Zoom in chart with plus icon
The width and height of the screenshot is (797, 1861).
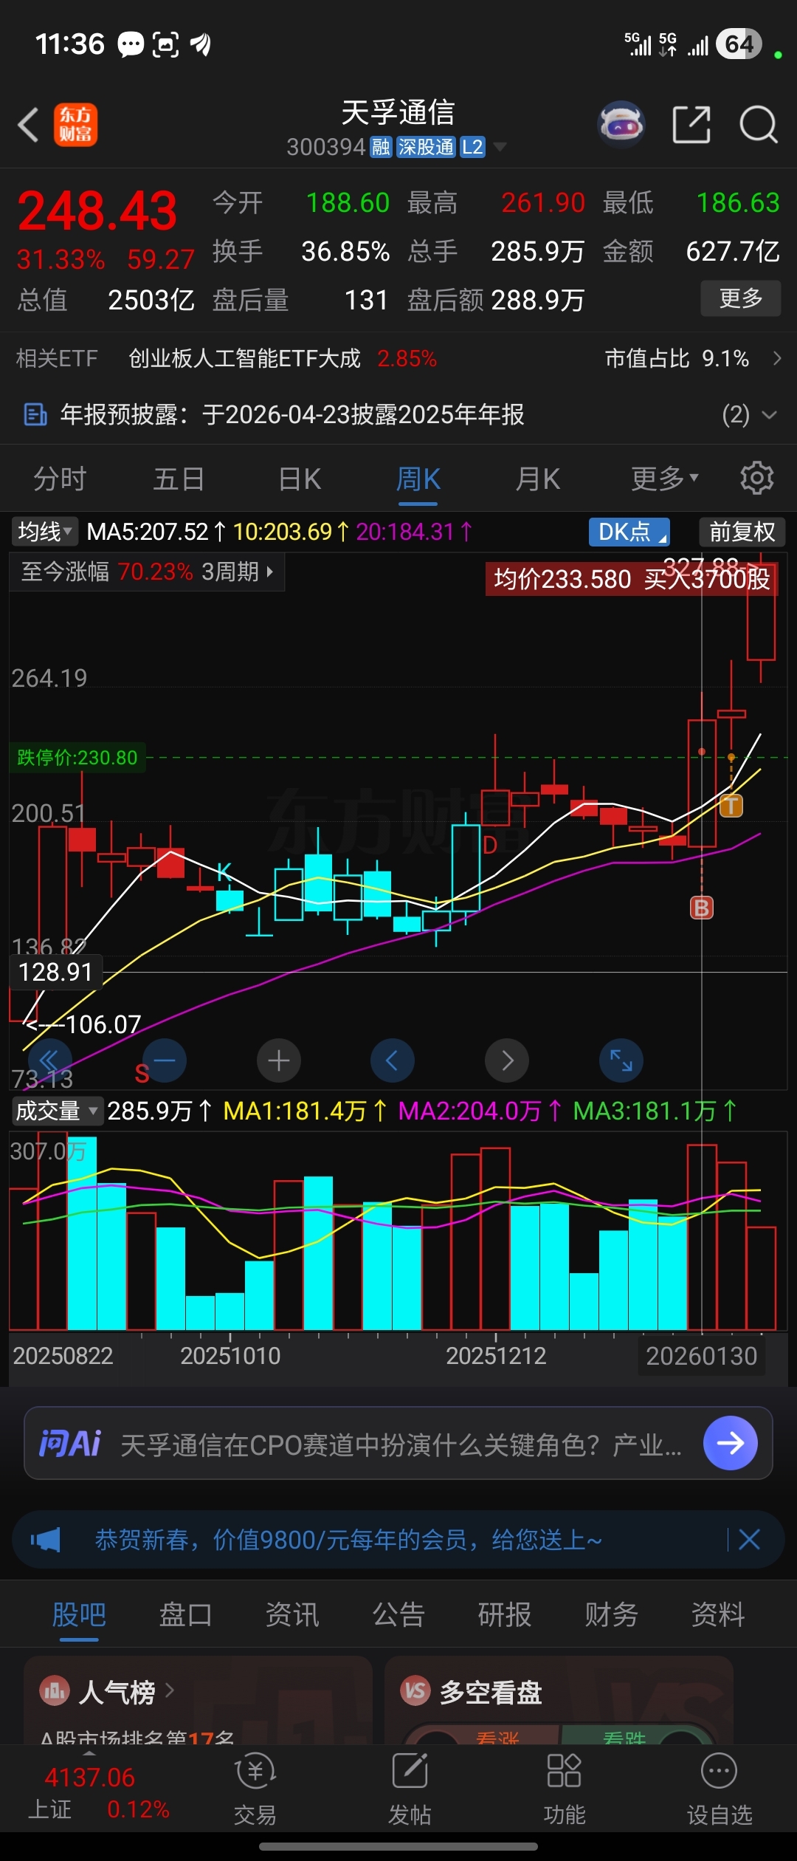click(278, 1060)
